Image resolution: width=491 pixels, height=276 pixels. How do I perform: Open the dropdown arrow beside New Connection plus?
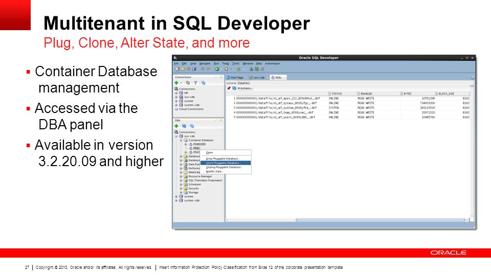(x=181, y=83)
